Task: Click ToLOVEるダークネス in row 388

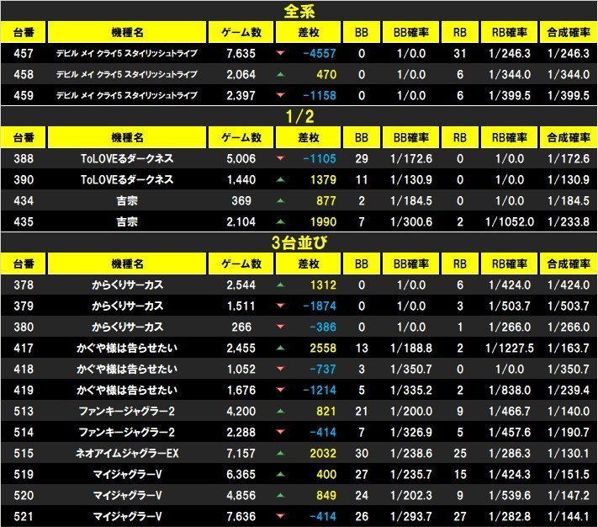Action: click(127, 158)
